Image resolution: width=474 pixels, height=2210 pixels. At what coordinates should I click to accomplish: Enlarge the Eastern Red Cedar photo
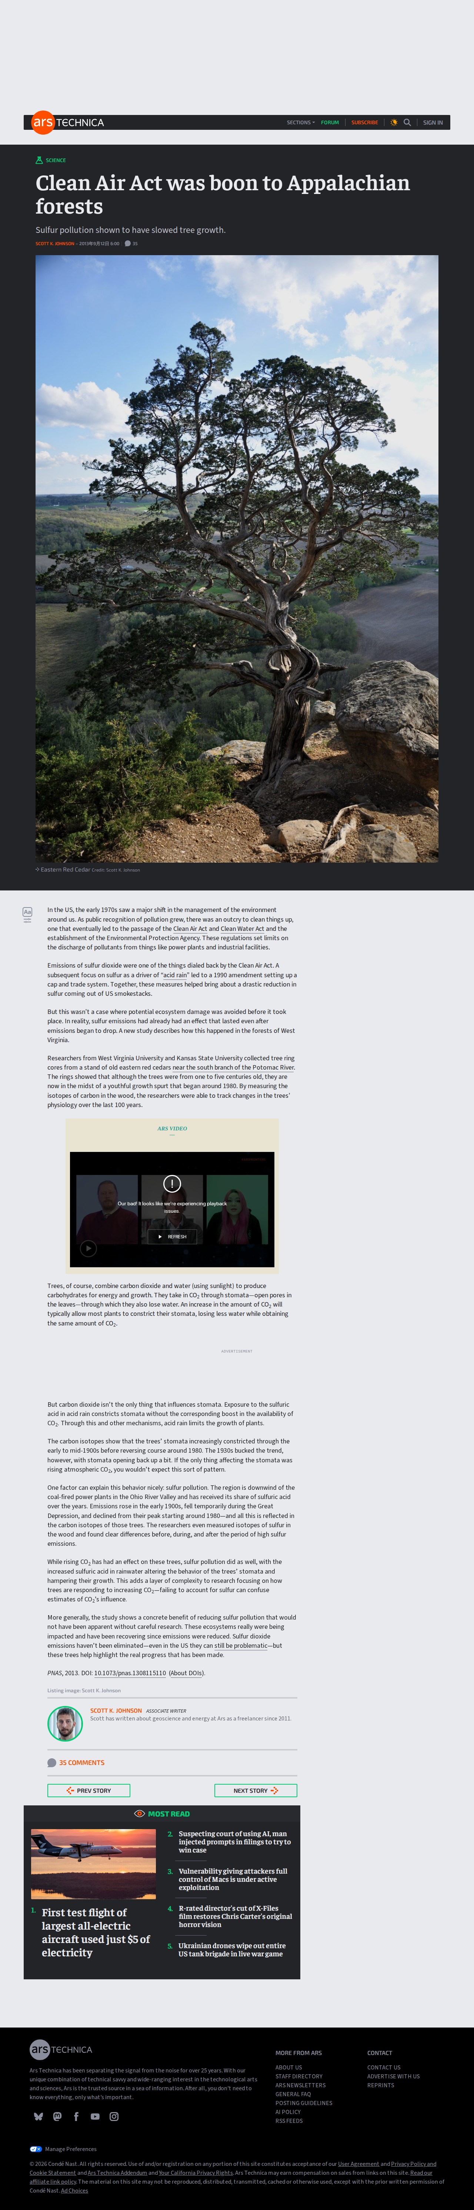coord(237,559)
